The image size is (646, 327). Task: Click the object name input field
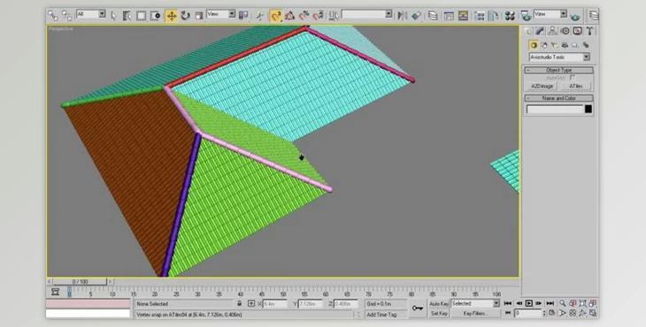pos(555,109)
